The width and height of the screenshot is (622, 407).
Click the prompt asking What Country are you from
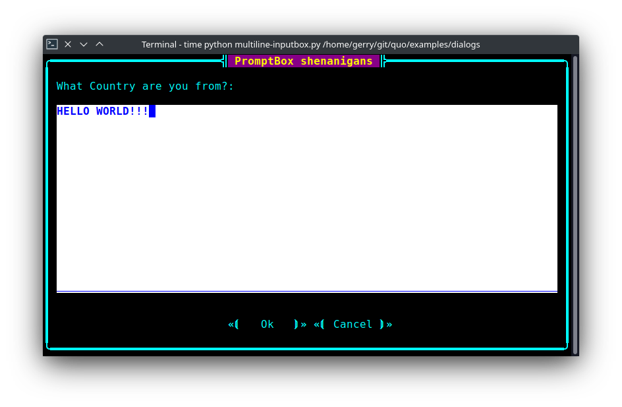144,86
